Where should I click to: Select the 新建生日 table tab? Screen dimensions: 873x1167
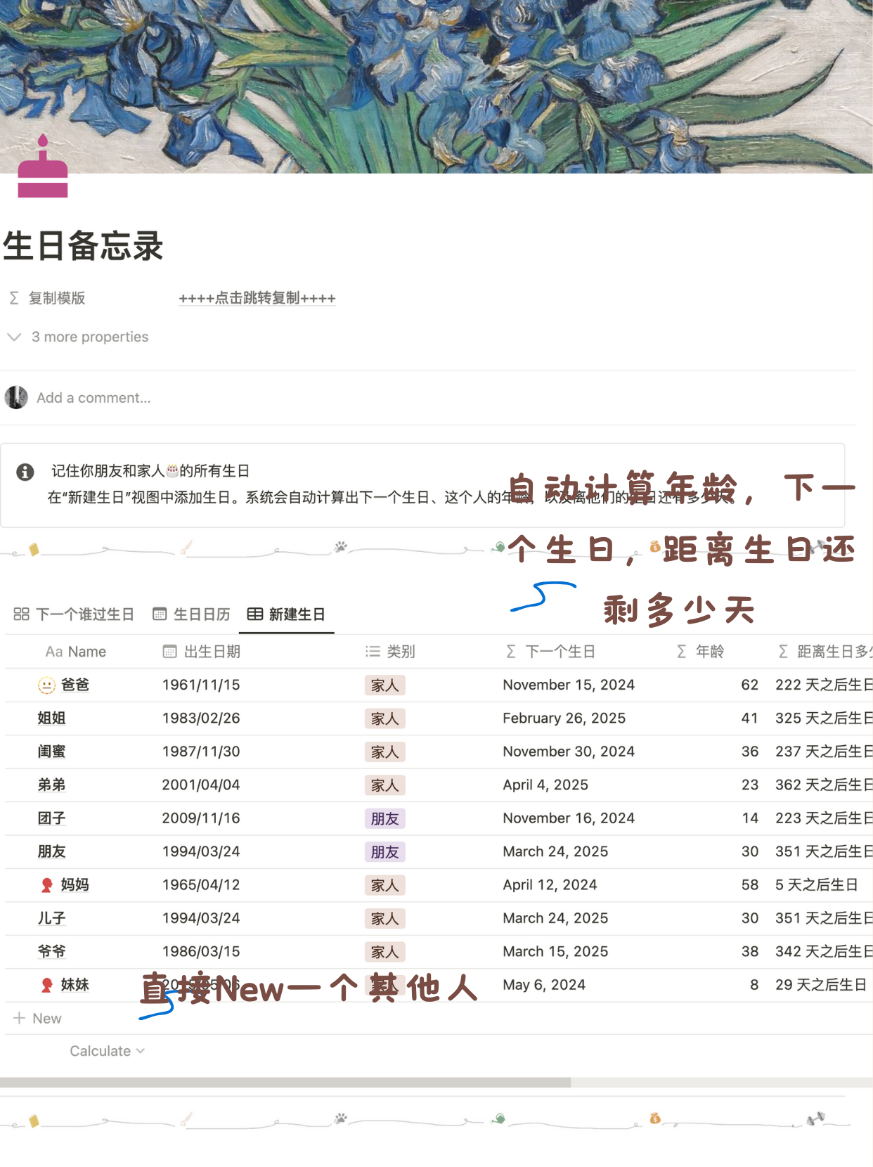[x=287, y=614]
